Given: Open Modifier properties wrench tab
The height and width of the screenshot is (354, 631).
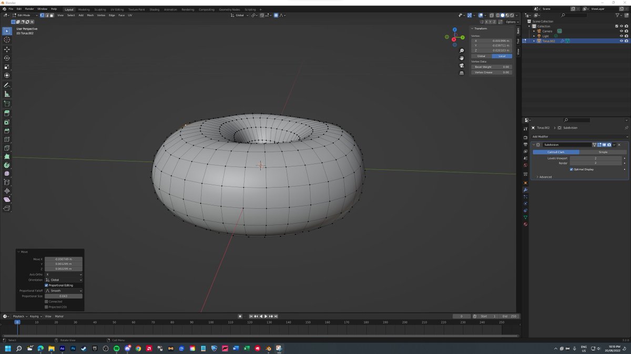Looking at the screenshot, I should pos(525,190).
